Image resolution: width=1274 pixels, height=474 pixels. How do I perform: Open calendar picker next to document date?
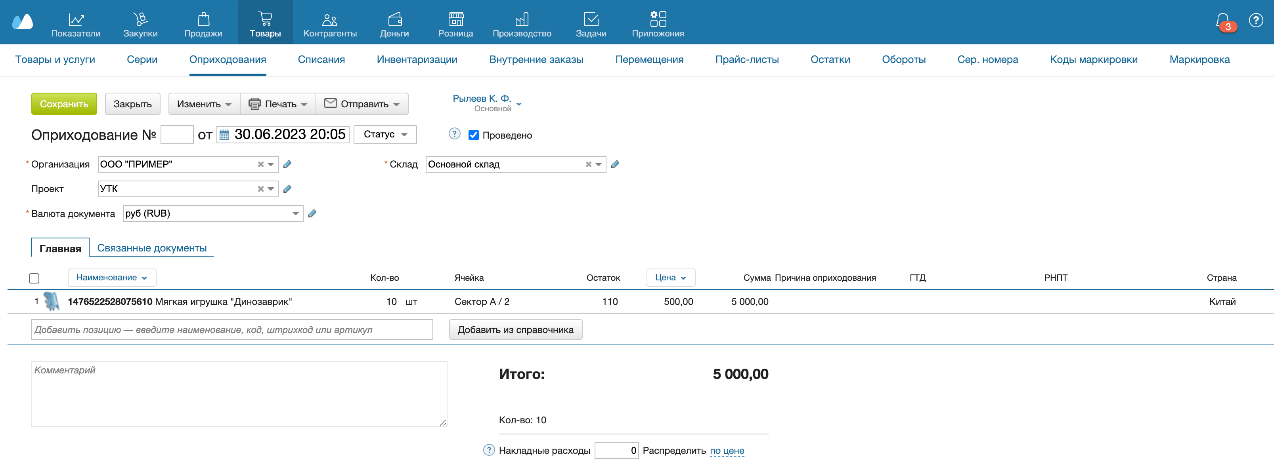[x=224, y=135]
